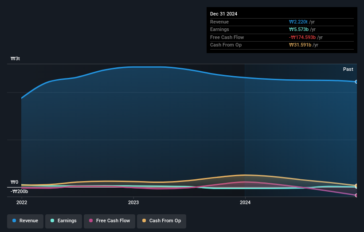Click the Free Cash Flow label in tooltip
This screenshot has height=232, width=364.
click(x=227, y=37)
